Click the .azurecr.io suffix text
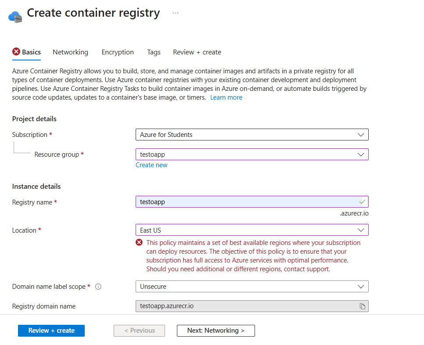 (x=354, y=213)
